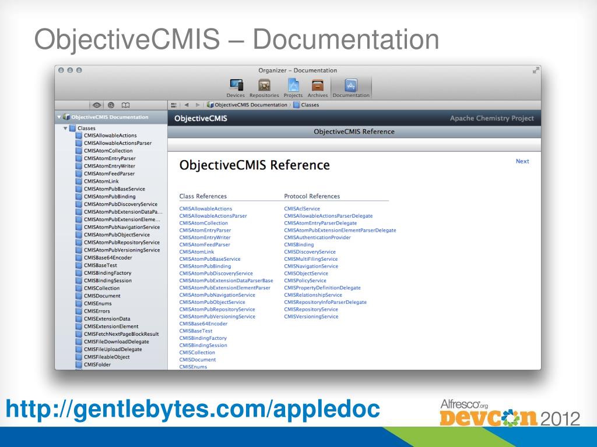The height and width of the screenshot is (447, 597).
Task: Select CMISFileableObject in sidebar tree
Action: click(103, 357)
